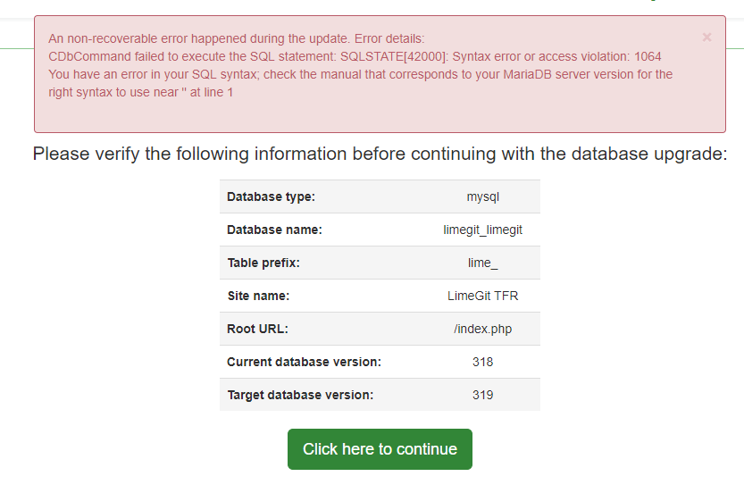
Task: Click the 'An non-recoverable error happened' line
Action: pos(237,38)
